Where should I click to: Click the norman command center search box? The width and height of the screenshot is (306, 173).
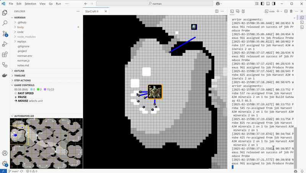coord(155,3)
